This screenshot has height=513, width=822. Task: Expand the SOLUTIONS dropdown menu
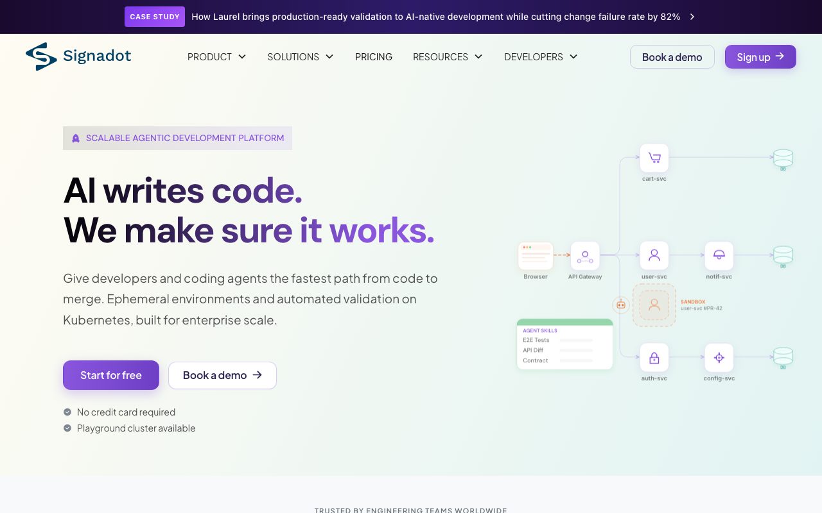coord(301,56)
